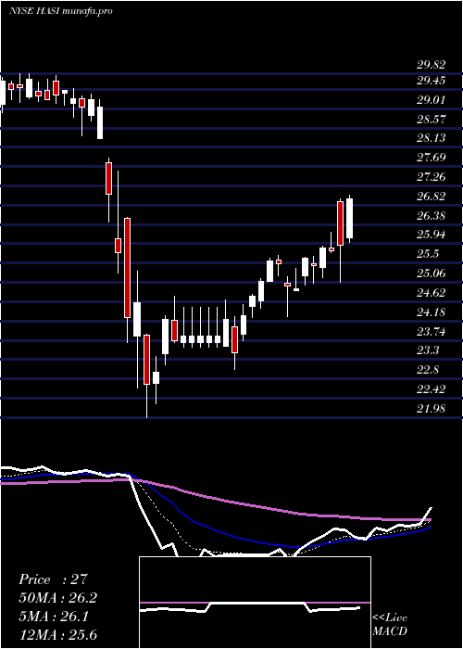Click the long red candle falling from 26.38
The image size is (463, 649).
[128, 267]
